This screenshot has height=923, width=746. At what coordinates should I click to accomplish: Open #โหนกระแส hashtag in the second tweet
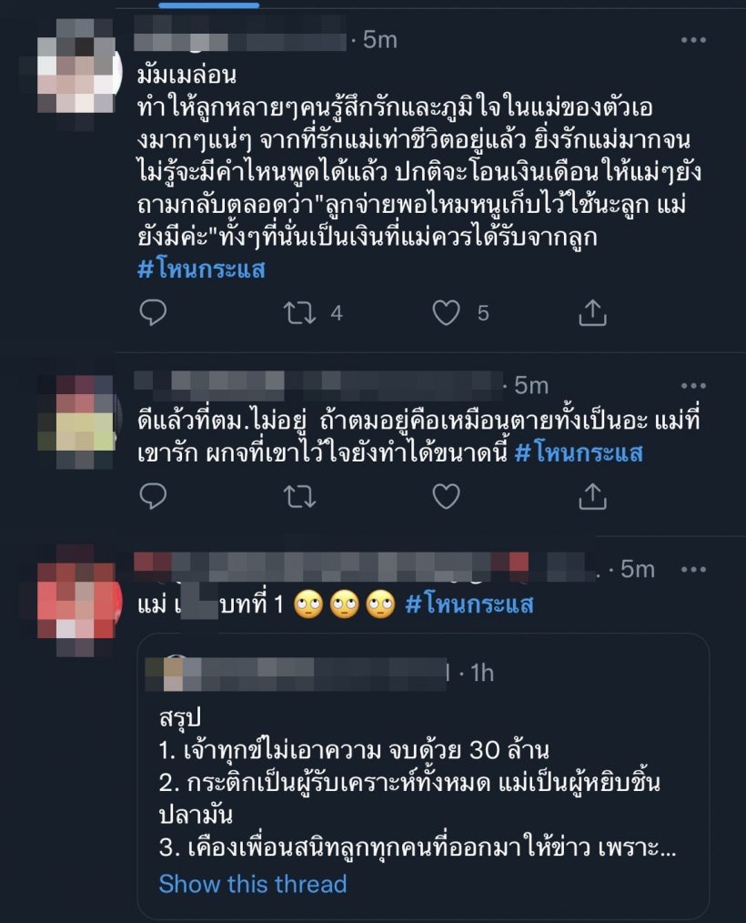[579, 452]
